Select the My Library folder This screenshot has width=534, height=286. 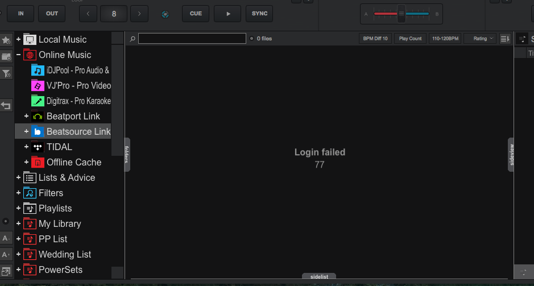click(60, 223)
